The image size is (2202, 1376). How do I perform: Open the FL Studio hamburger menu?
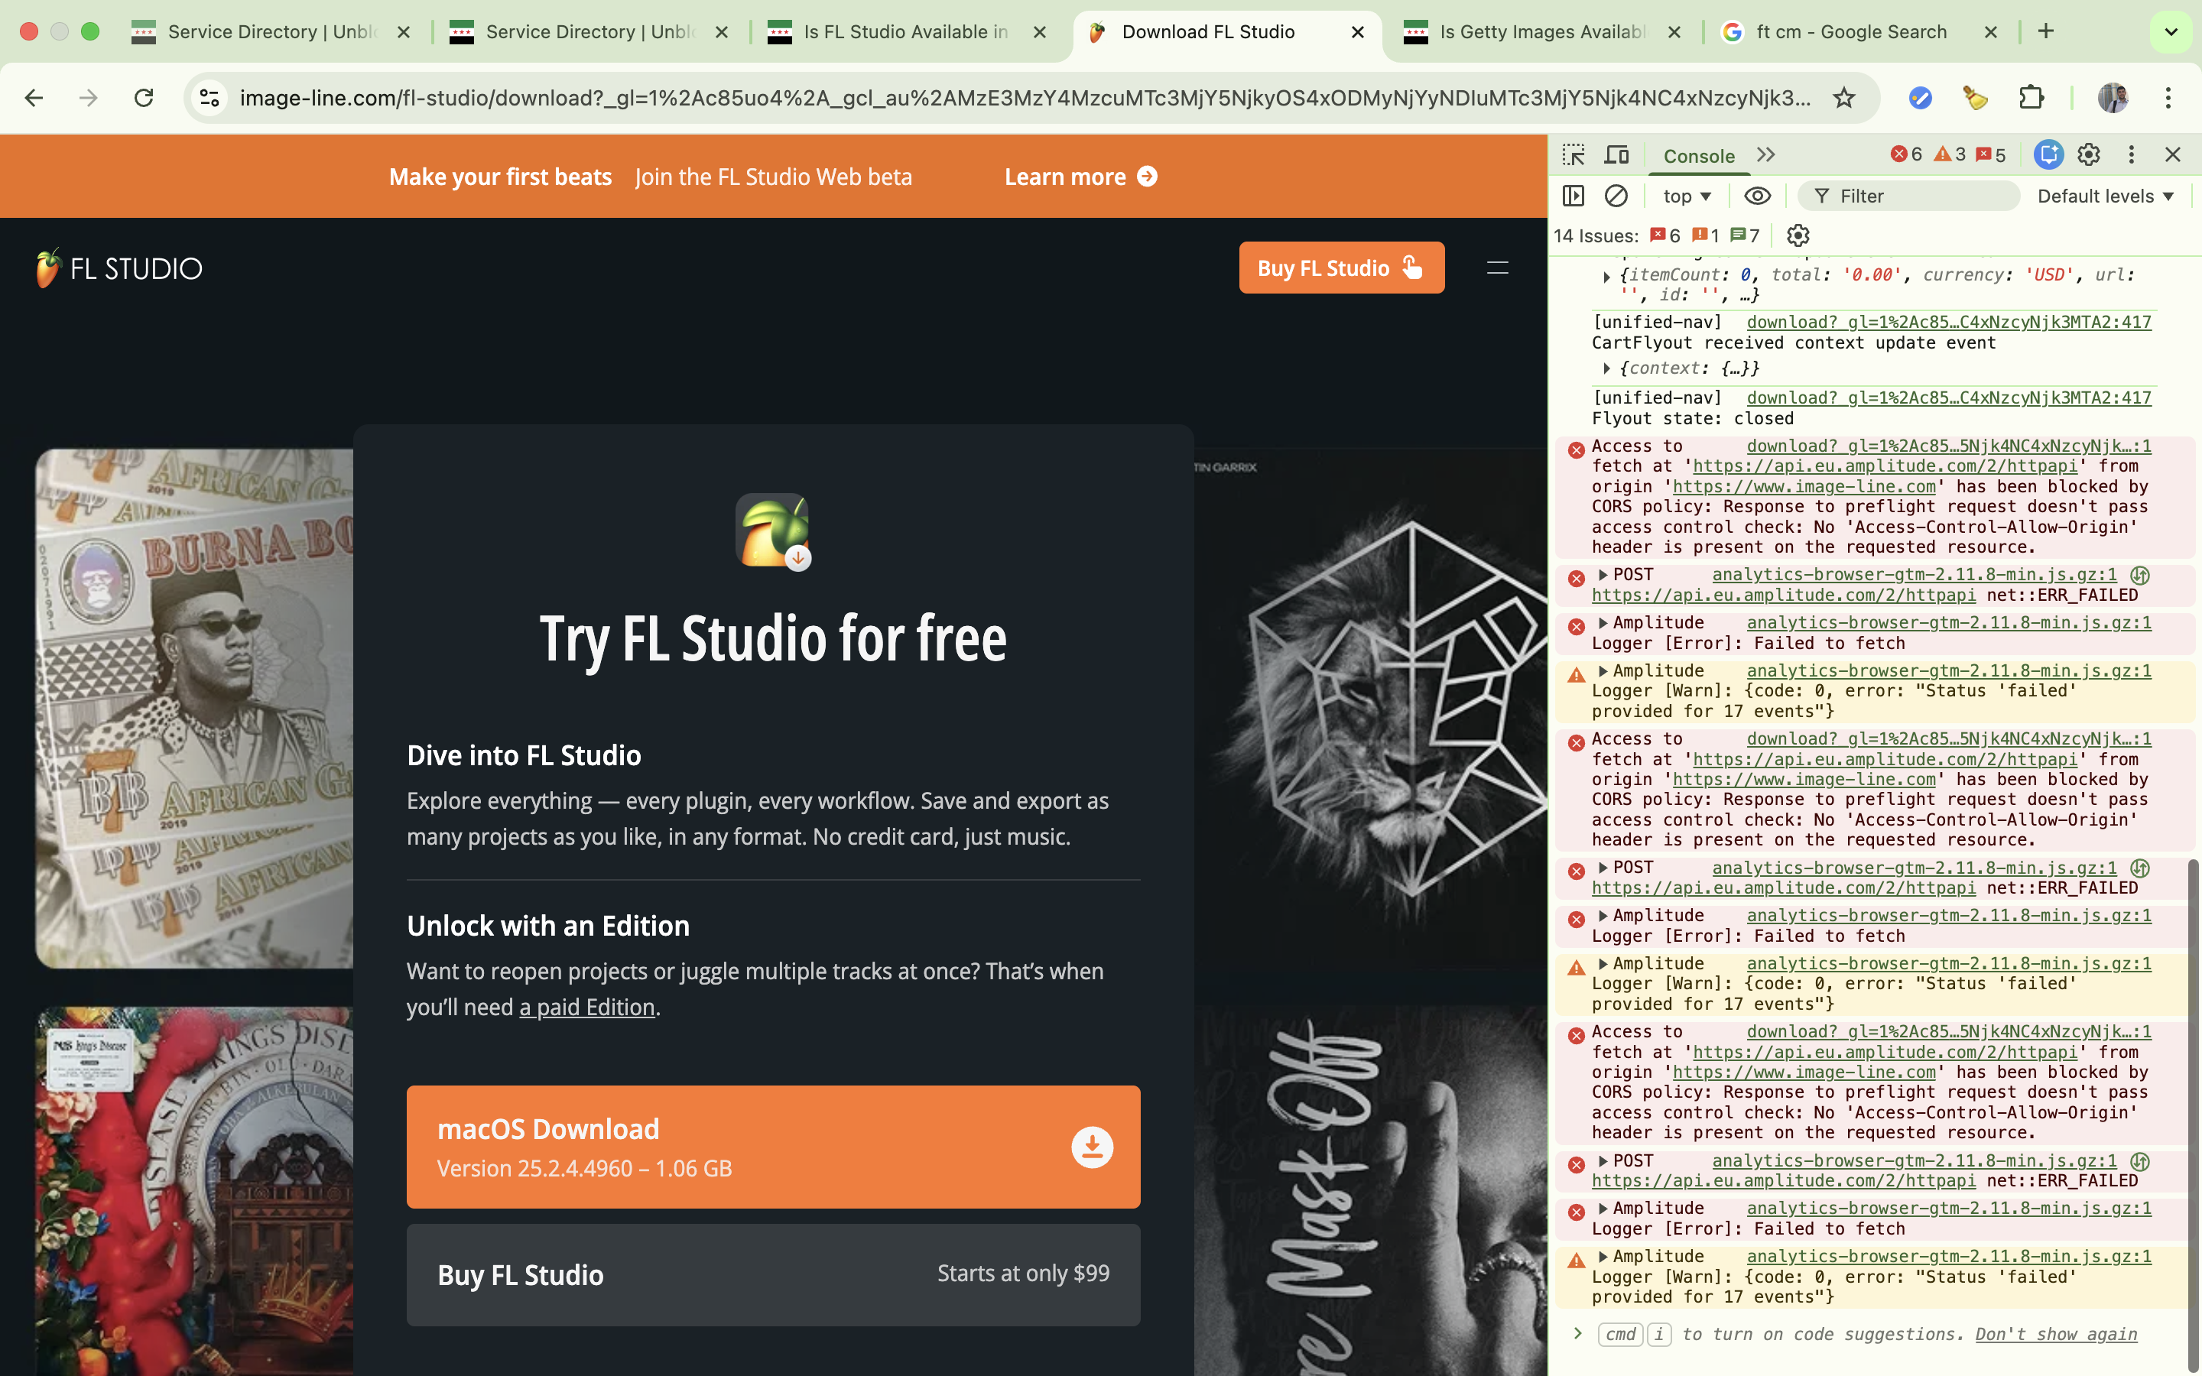[1497, 268]
